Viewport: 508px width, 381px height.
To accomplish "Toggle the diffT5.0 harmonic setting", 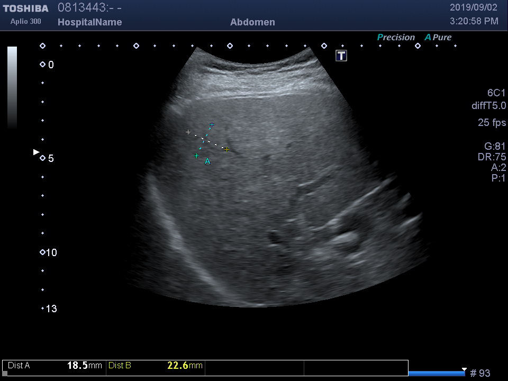I will [488, 106].
